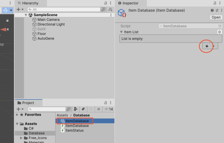Toggle hidden packages visibility count
Image resolution: width=224 pixels, height=143 pixels.
[109, 109]
